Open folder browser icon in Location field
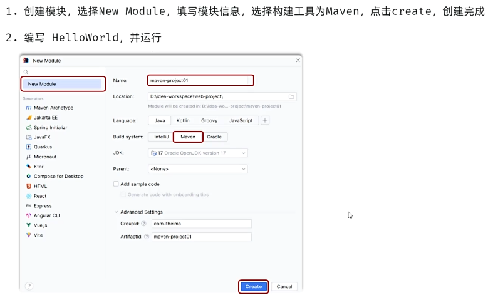 point(291,97)
